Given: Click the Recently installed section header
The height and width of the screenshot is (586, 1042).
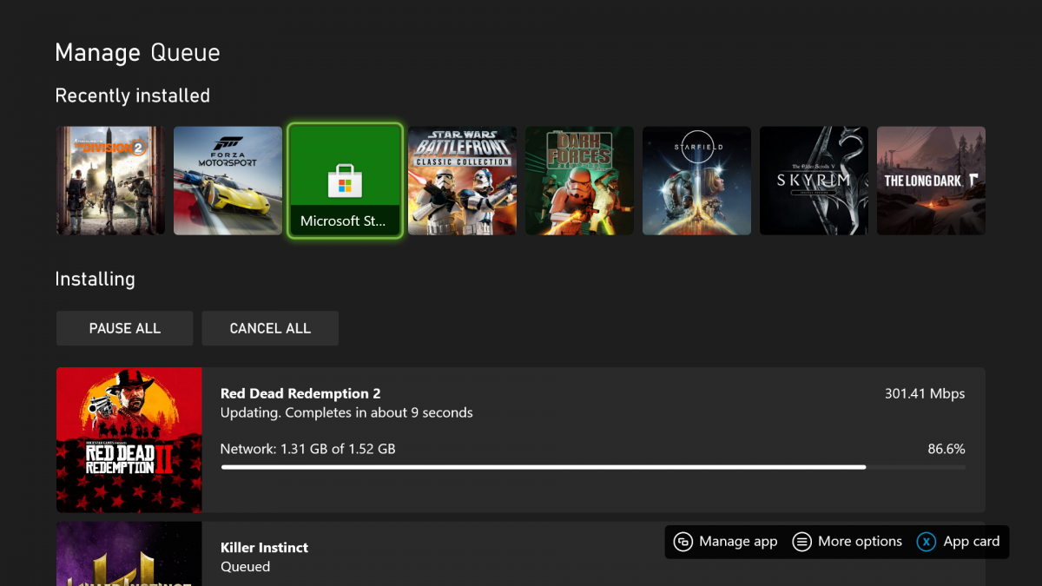Looking at the screenshot, I should tap(132, 95).
